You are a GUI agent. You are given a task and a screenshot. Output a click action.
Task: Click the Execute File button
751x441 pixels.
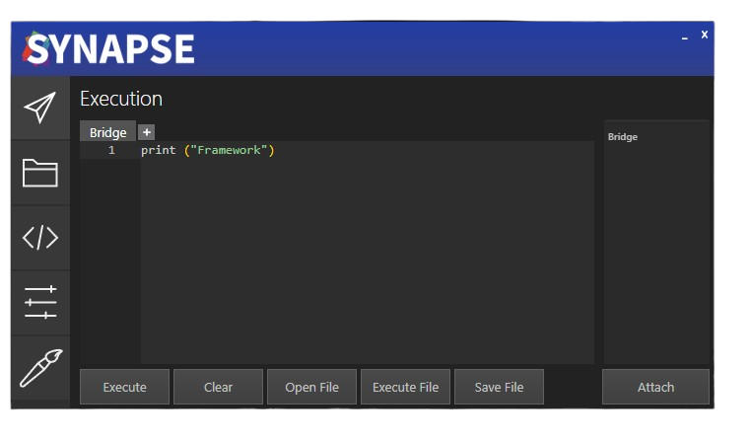tap(406, 387)
